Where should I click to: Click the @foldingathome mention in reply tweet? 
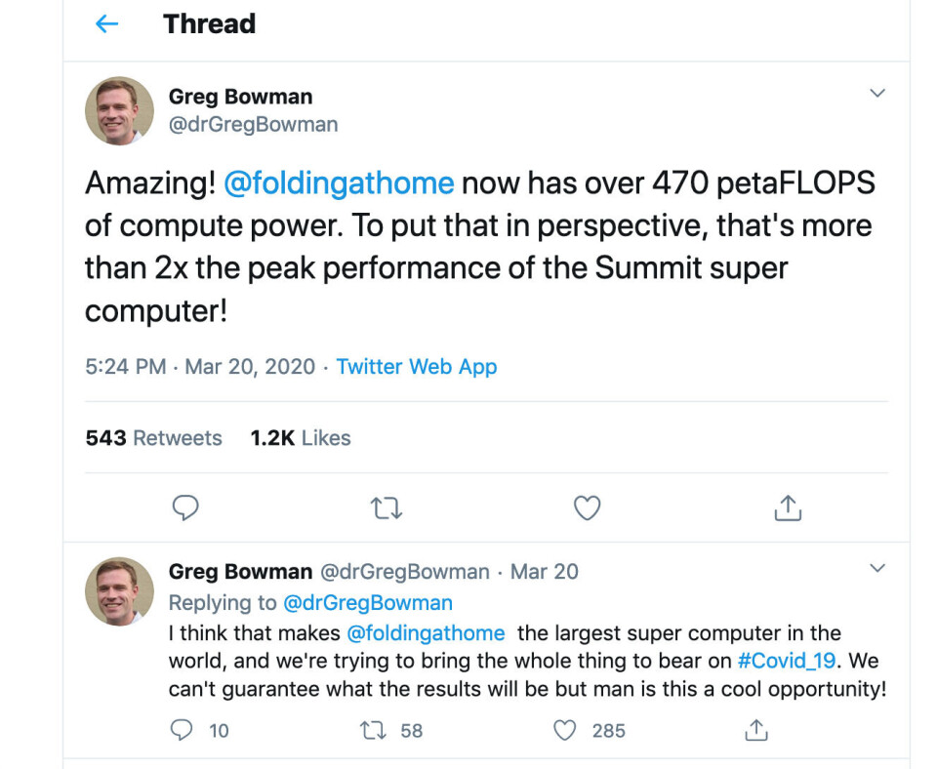pos(426,633)
